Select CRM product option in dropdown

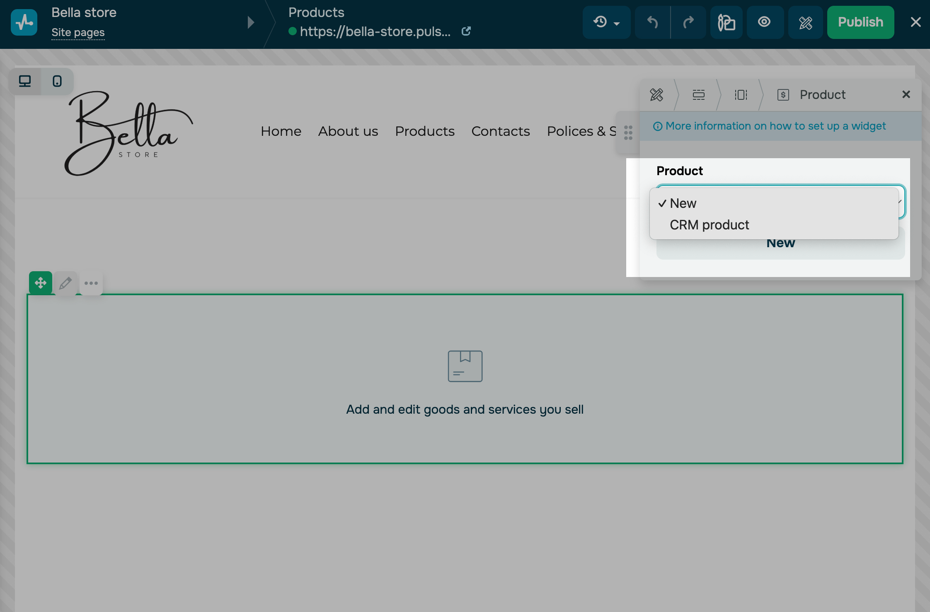(x=709, y=225)
